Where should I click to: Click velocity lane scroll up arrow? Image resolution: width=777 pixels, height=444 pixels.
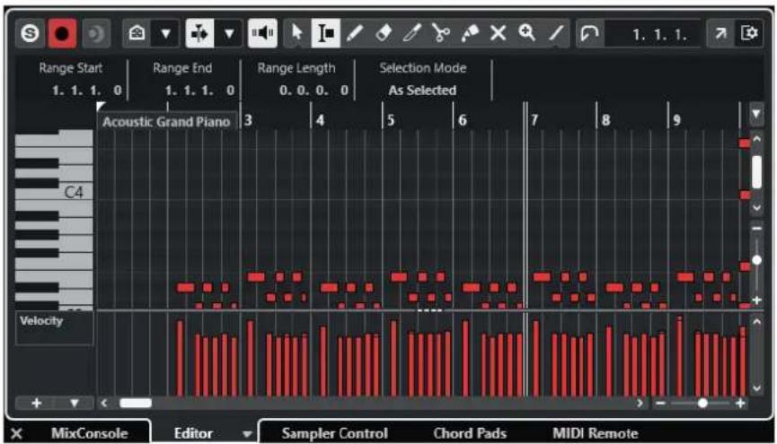(756, 322)
